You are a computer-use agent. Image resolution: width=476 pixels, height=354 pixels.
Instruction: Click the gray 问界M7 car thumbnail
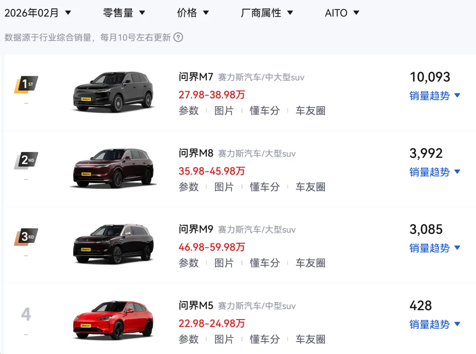click(113, 92)
